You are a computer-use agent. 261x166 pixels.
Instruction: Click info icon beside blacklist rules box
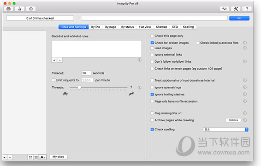(139, 60)
